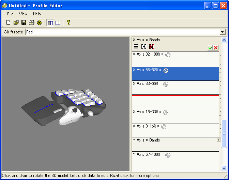Click the keypad keys on the 3D model

tap(80, 97)
